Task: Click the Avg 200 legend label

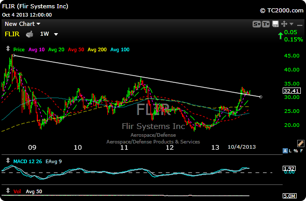Action: pos(97,50)
